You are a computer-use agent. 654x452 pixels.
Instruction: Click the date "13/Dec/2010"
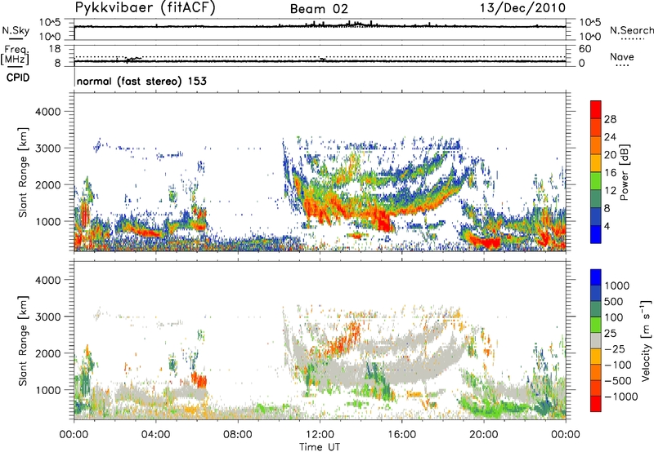point(523,8)
